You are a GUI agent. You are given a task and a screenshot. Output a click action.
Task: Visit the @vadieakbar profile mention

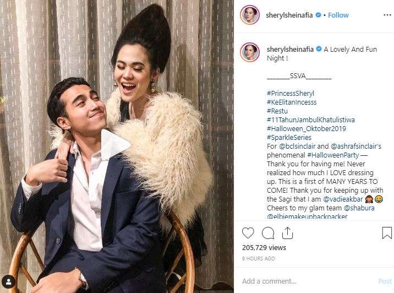(x=343, y=199)
